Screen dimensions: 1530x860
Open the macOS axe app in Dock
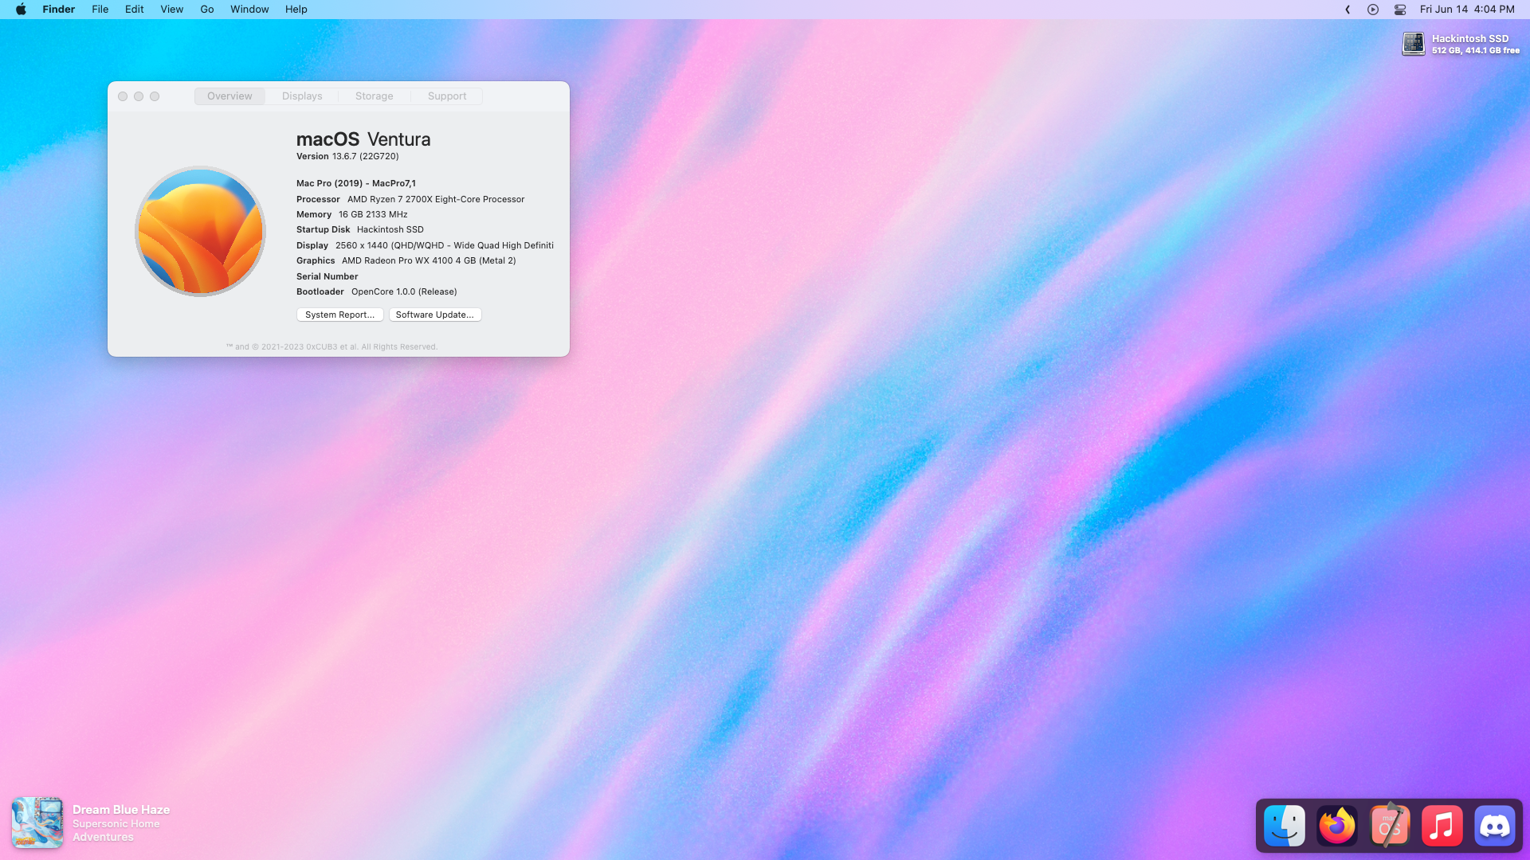tap(1390, 826)
